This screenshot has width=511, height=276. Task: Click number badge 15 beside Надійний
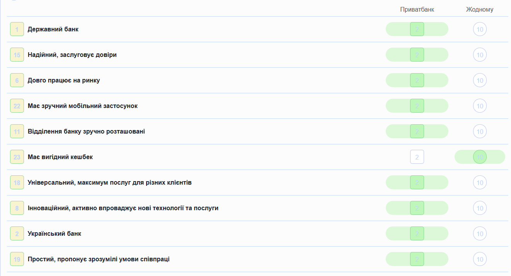click(x=17, y=55)
